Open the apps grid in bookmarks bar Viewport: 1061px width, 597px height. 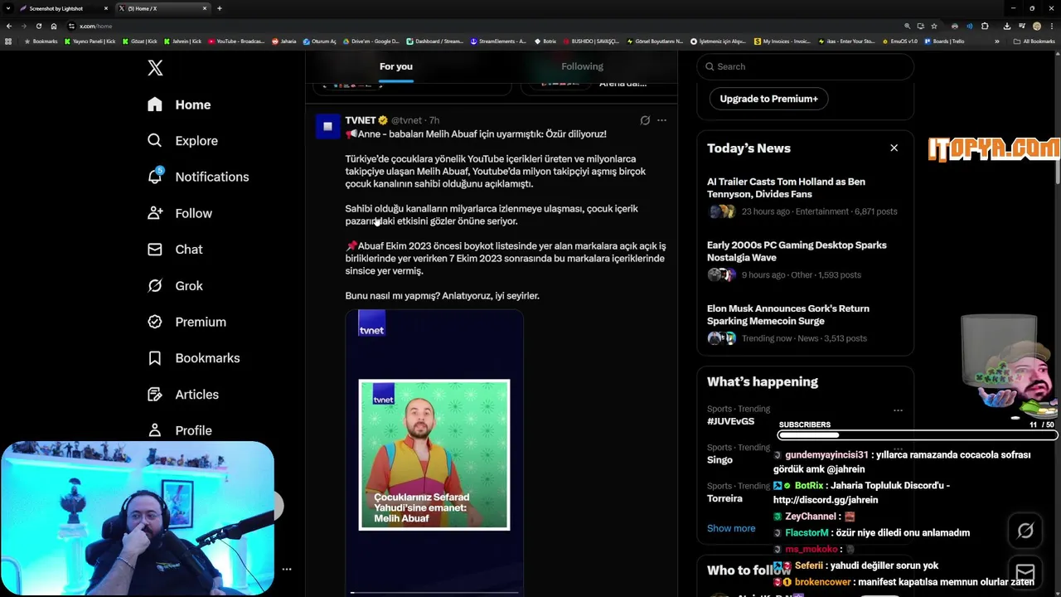click(8, 41)
